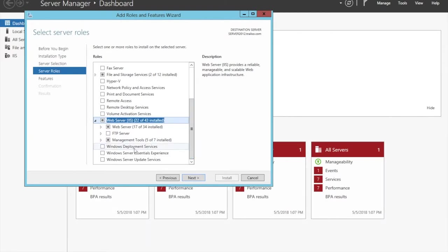
Task: Select Server Roles step in sidebar
Action: tap(59, 71)
